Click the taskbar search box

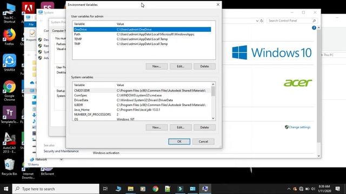click(x=56, y=189)
